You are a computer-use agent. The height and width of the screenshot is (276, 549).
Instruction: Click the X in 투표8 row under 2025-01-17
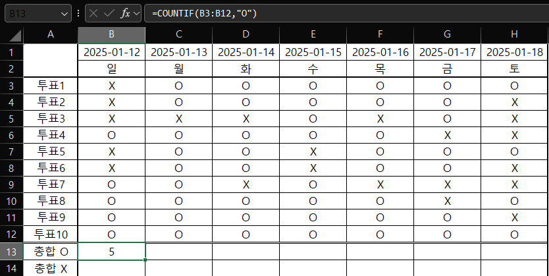tap(447, 201)
